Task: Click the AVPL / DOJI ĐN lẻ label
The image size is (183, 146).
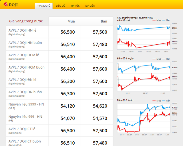Action: pyautogui.click(x=22, y=80)
